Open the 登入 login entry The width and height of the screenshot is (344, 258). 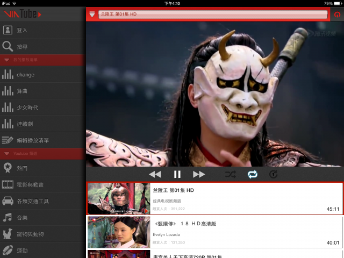tap(43, 30)
